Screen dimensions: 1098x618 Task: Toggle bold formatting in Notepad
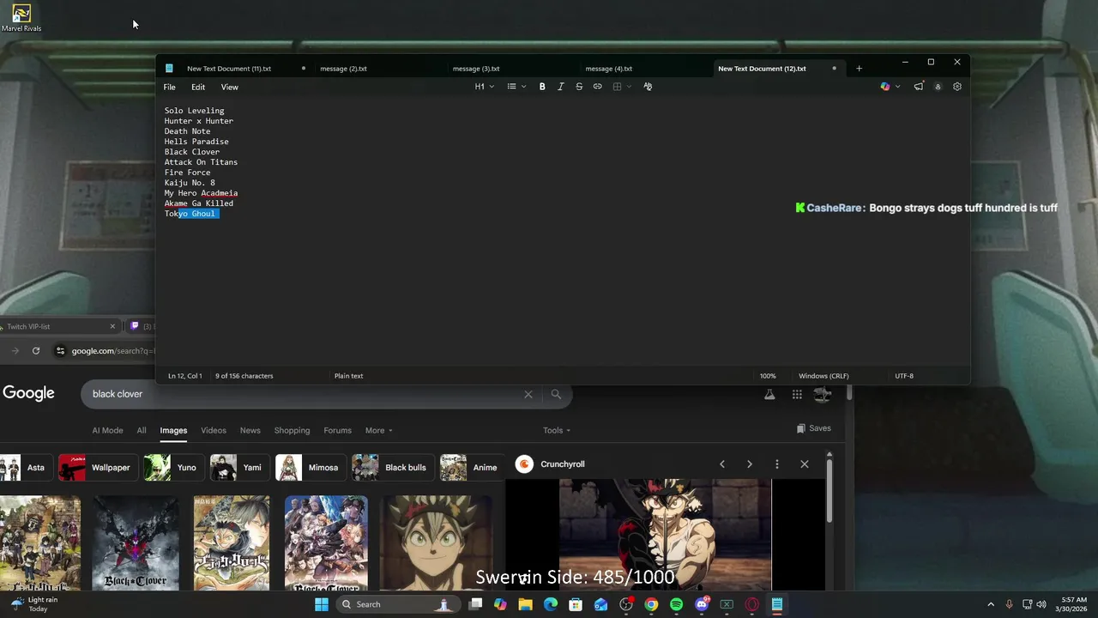542,87
